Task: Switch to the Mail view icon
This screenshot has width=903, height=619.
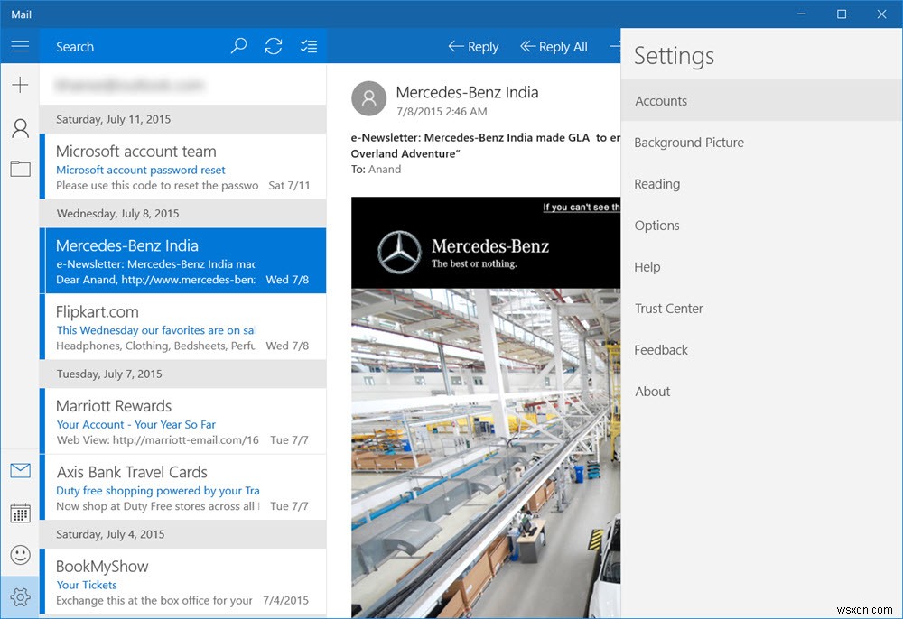Action: point(20,470)
